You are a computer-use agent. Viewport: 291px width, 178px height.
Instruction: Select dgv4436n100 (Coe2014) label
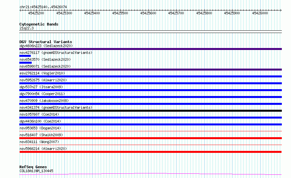click(40, 121)
